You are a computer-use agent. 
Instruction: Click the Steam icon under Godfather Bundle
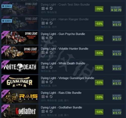[51, 111]
